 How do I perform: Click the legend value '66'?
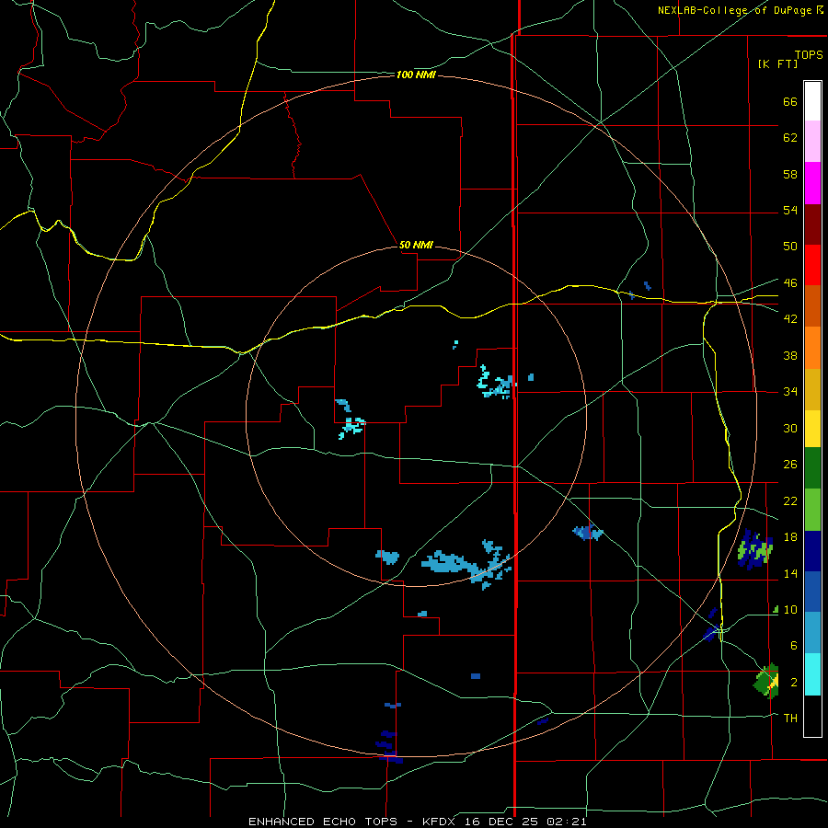(x=790, y=101)
